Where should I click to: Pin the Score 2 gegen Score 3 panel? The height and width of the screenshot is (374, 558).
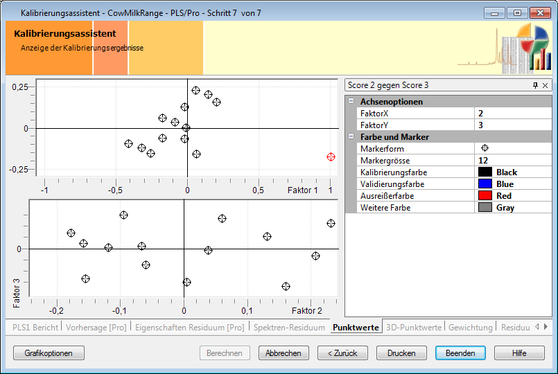[x=534, y=85]
